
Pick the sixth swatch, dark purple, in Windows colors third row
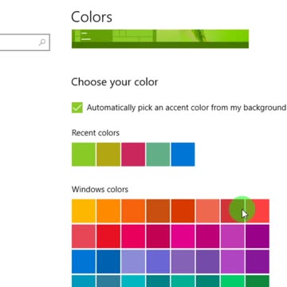coord(208,261)
